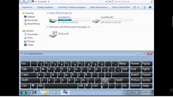Click Computer in the address bar
The width and height of the screenshot is (173, 97).
click(42, 2)
